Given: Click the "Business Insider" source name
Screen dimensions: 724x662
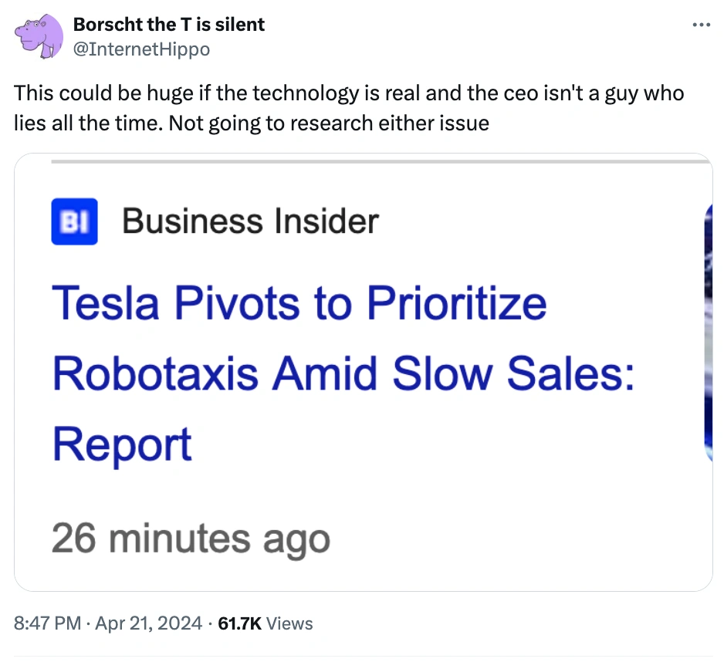Looking at the screenshot, I should point(250,221).
